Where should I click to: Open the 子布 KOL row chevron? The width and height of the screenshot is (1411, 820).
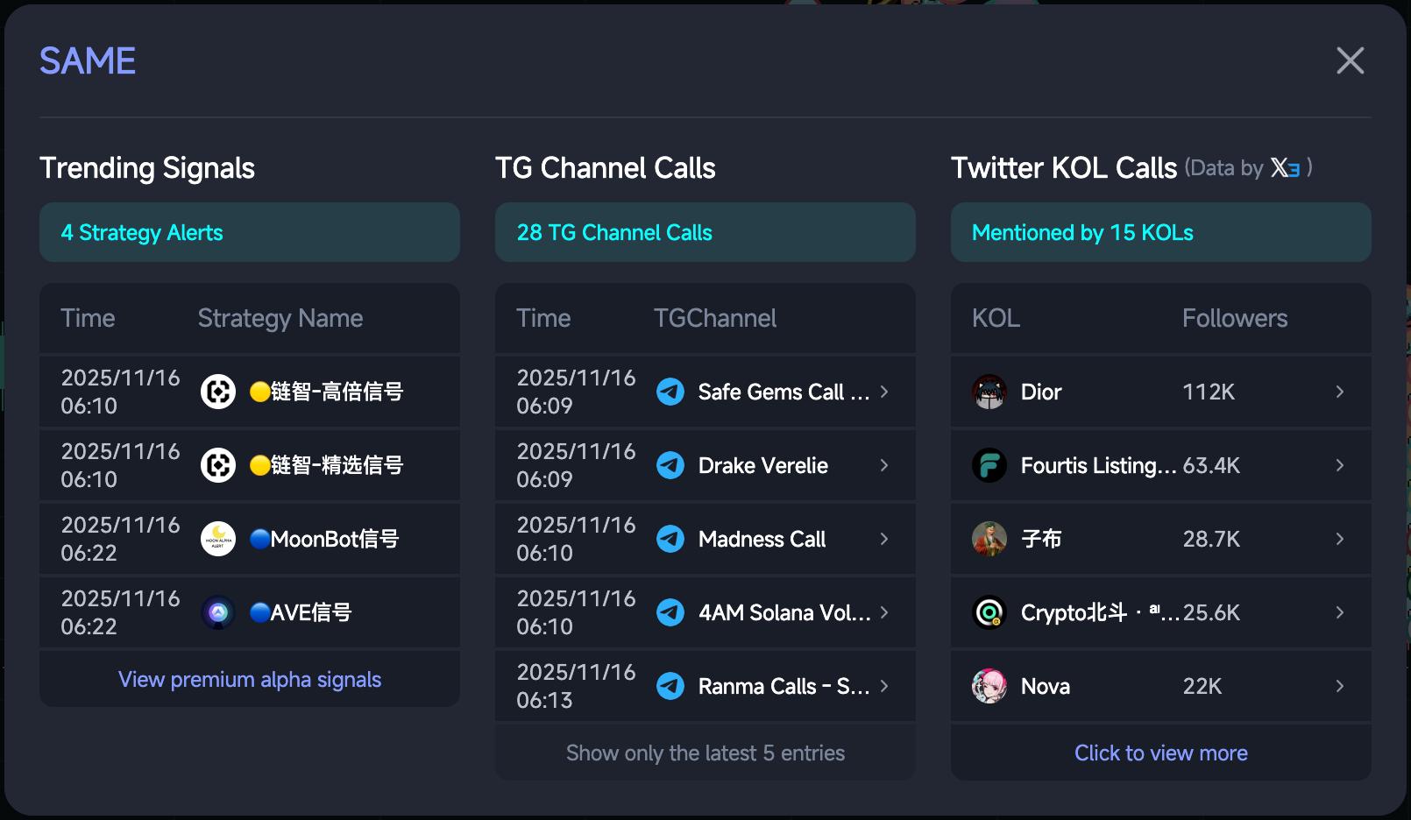click(x=1339, y=539)
